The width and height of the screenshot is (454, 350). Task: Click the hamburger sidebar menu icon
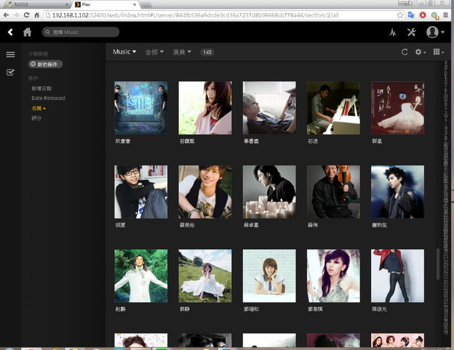point(11,55)
